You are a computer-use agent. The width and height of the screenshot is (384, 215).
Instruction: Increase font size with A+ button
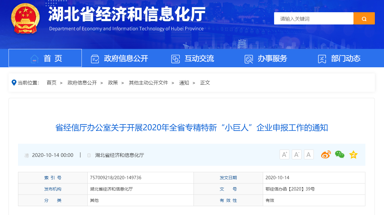[284, 155]
